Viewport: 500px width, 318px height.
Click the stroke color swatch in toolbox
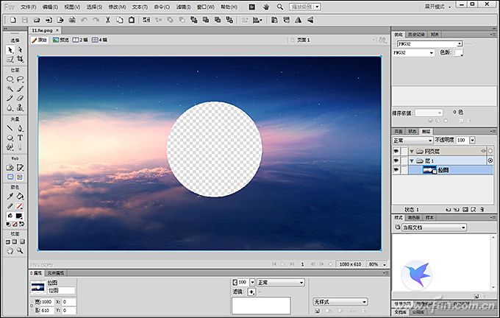pyautogui.click(x=19, y=206)
